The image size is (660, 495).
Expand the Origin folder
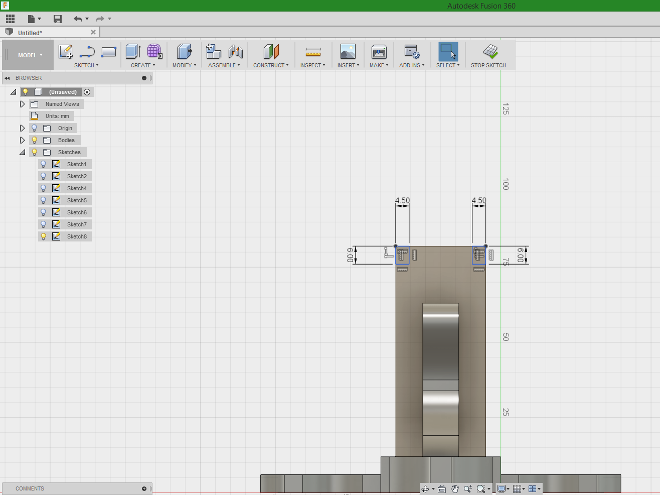[22, 128]
